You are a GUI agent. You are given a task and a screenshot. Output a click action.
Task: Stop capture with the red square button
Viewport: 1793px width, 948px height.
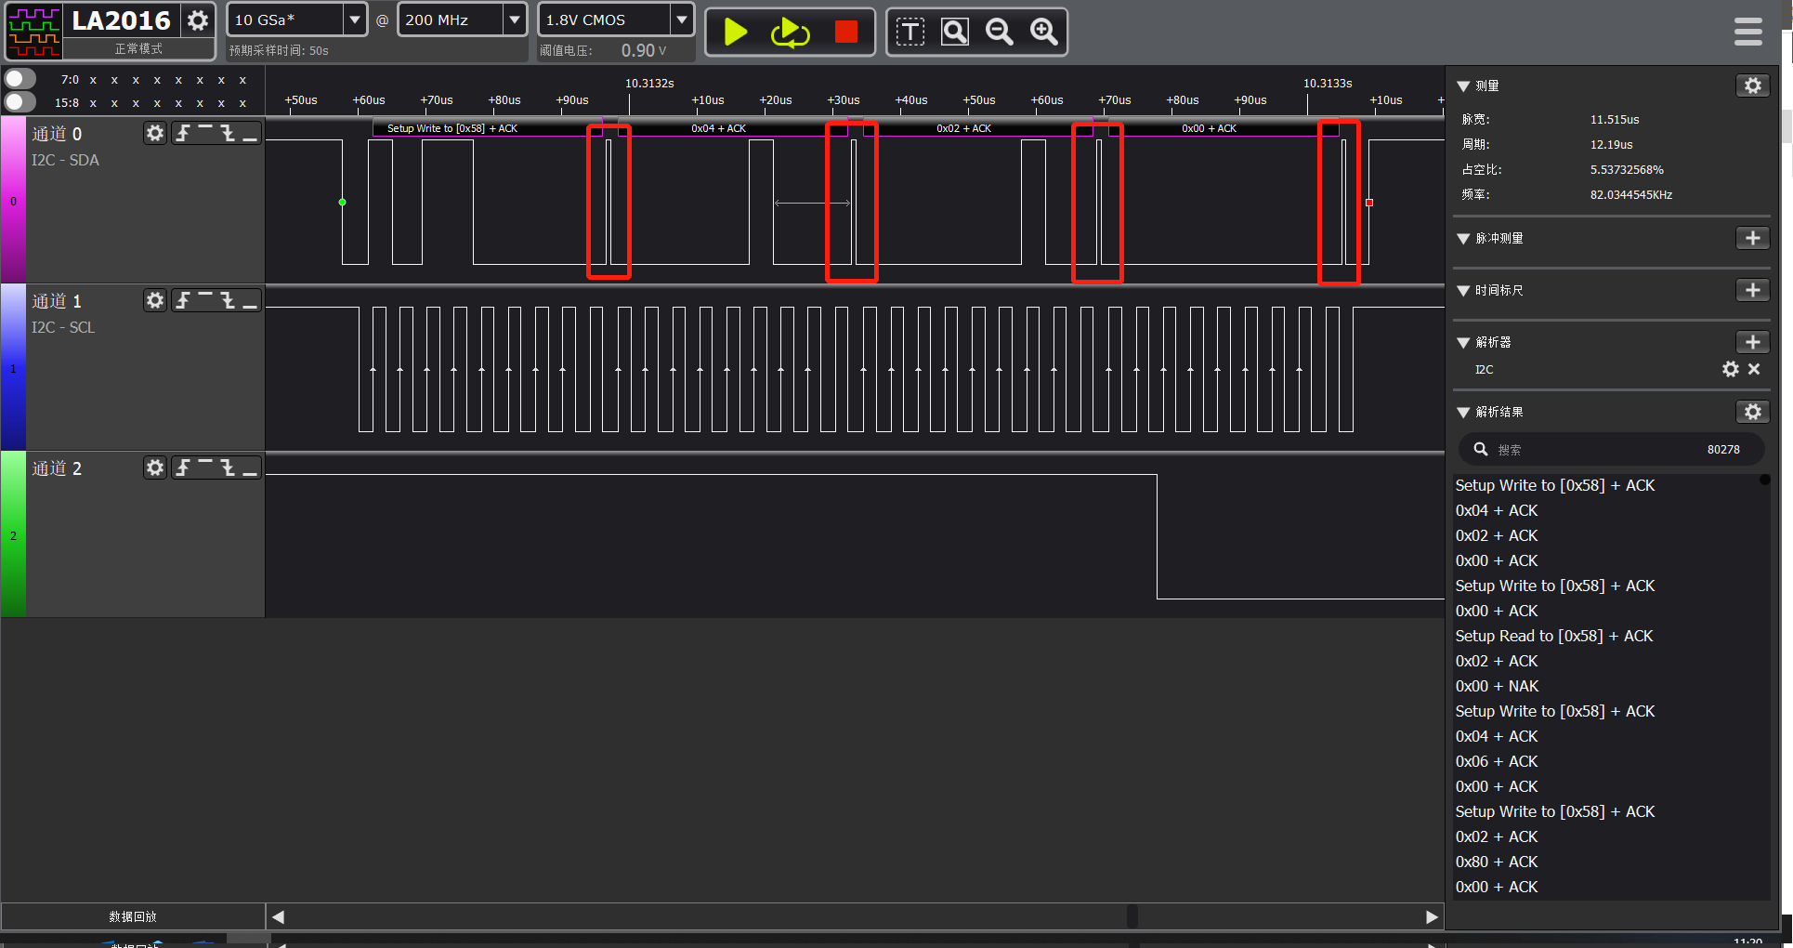[845, 32]
